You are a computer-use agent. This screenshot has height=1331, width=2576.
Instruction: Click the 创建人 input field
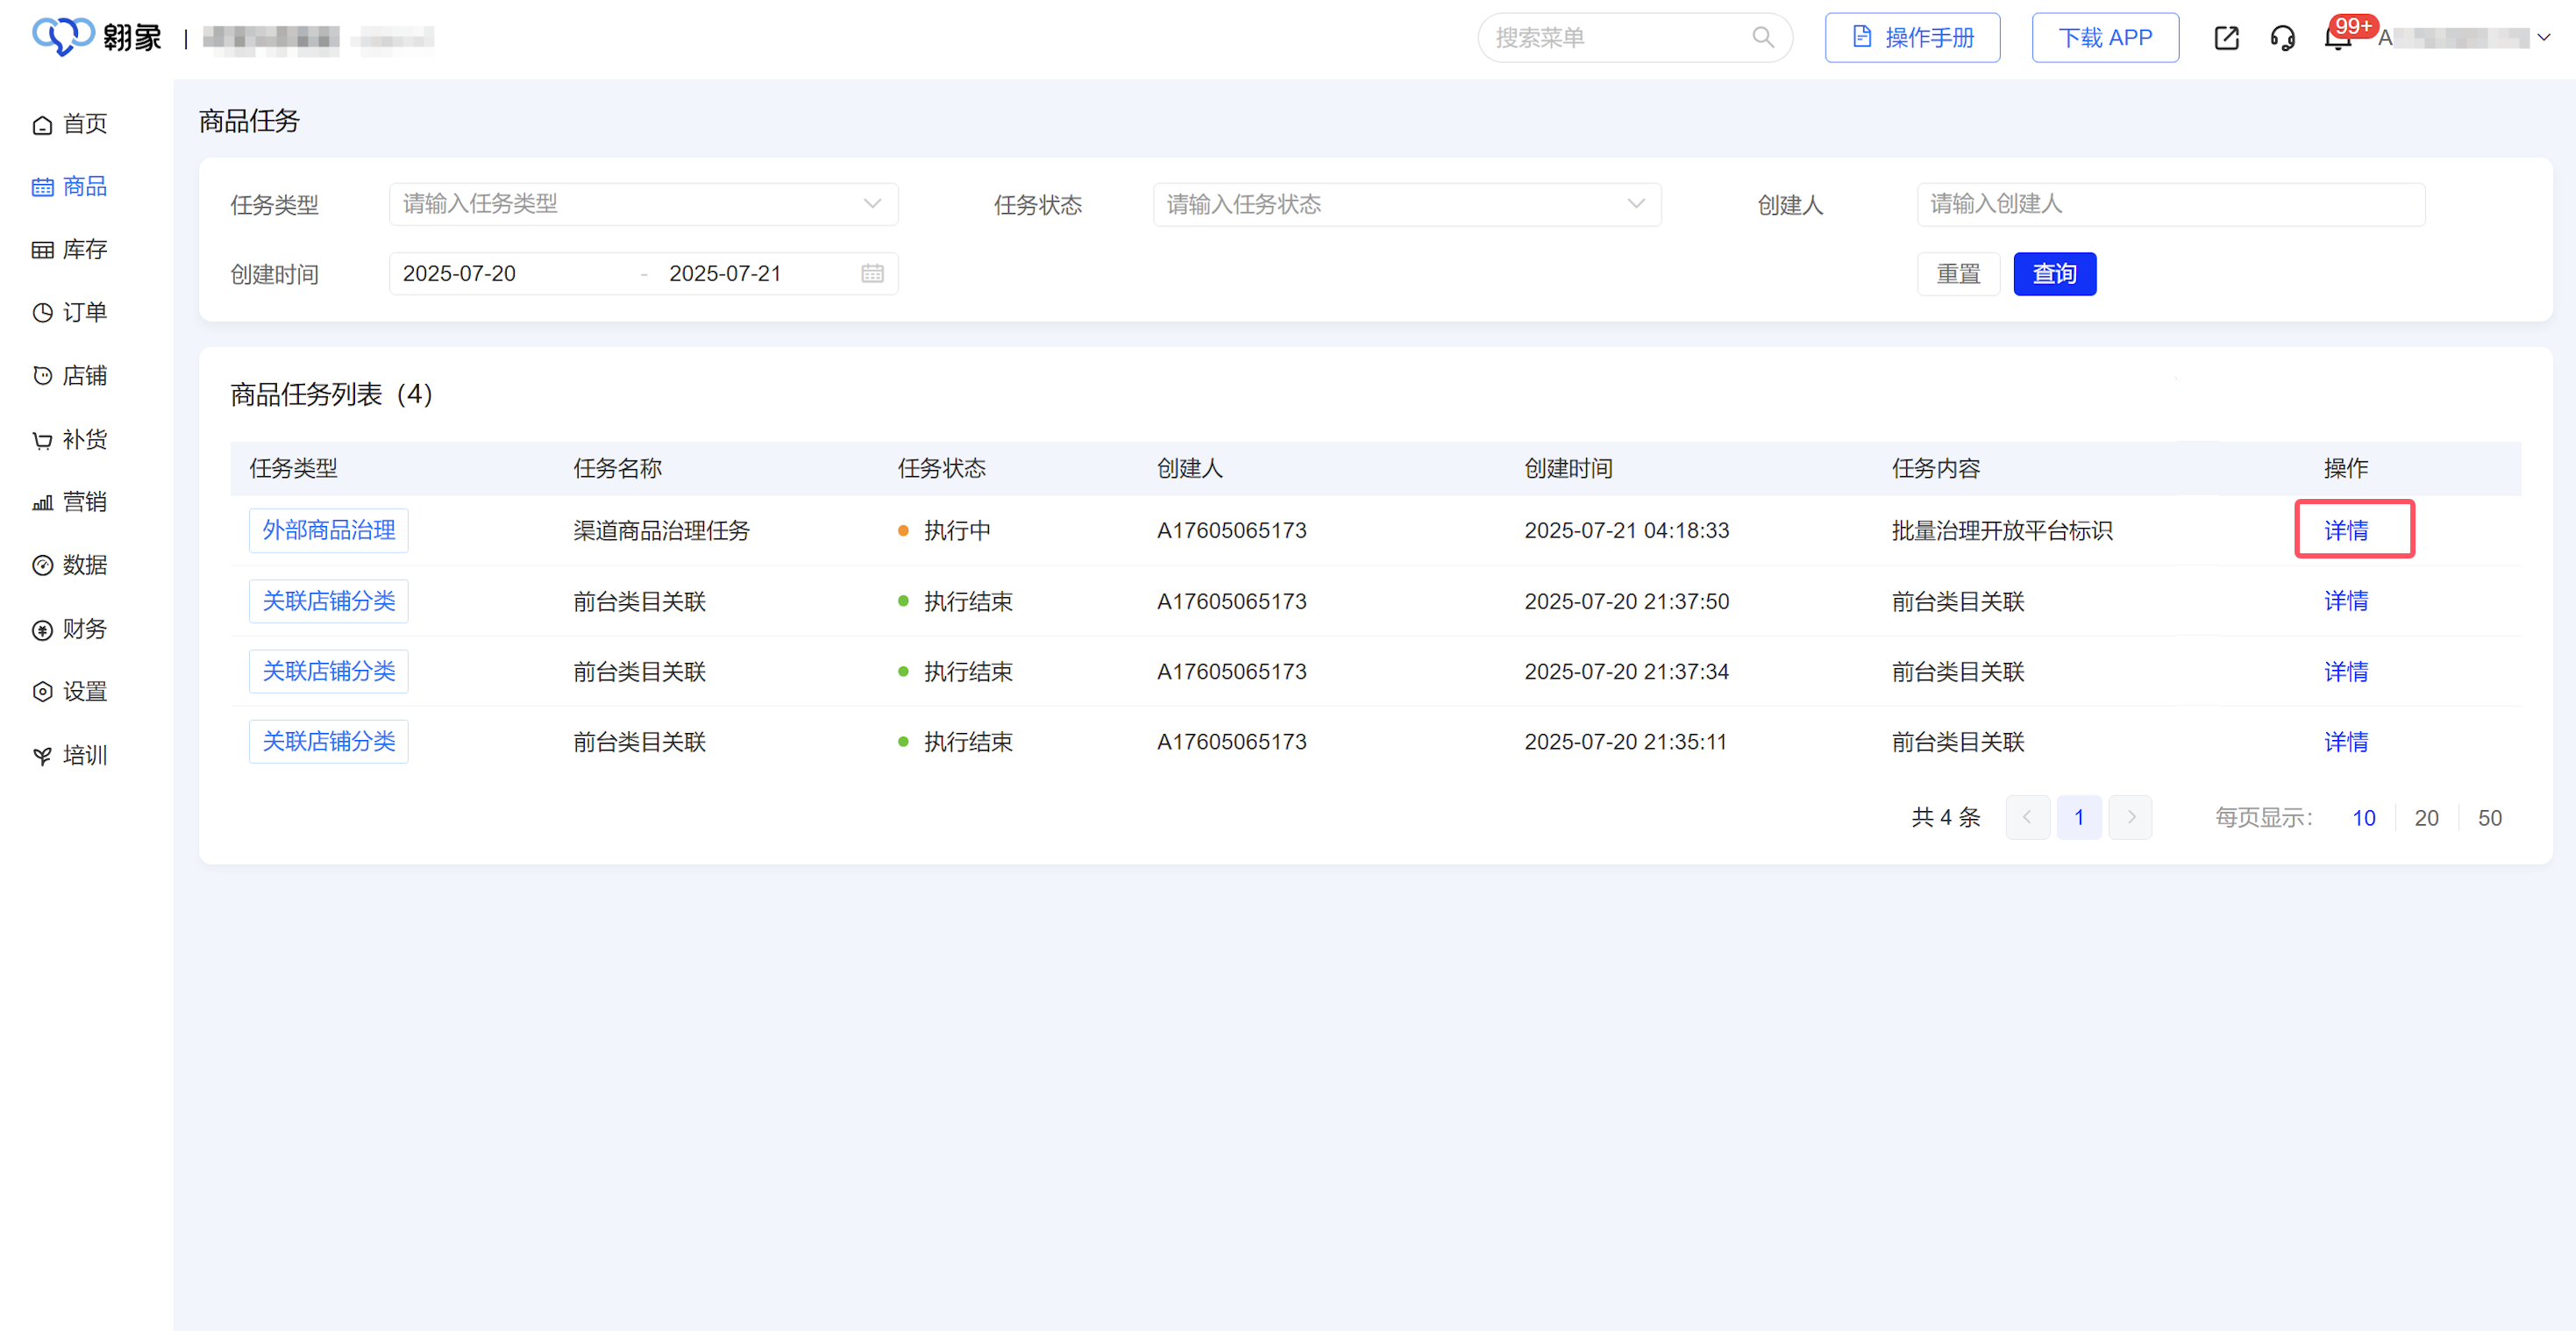point(2170,204)
